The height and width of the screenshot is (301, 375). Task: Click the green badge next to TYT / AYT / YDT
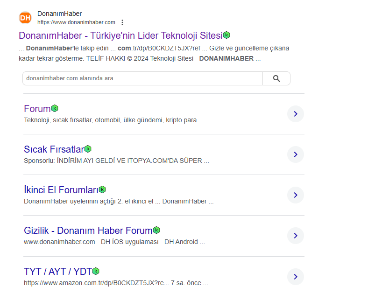(x=96, y=271)
